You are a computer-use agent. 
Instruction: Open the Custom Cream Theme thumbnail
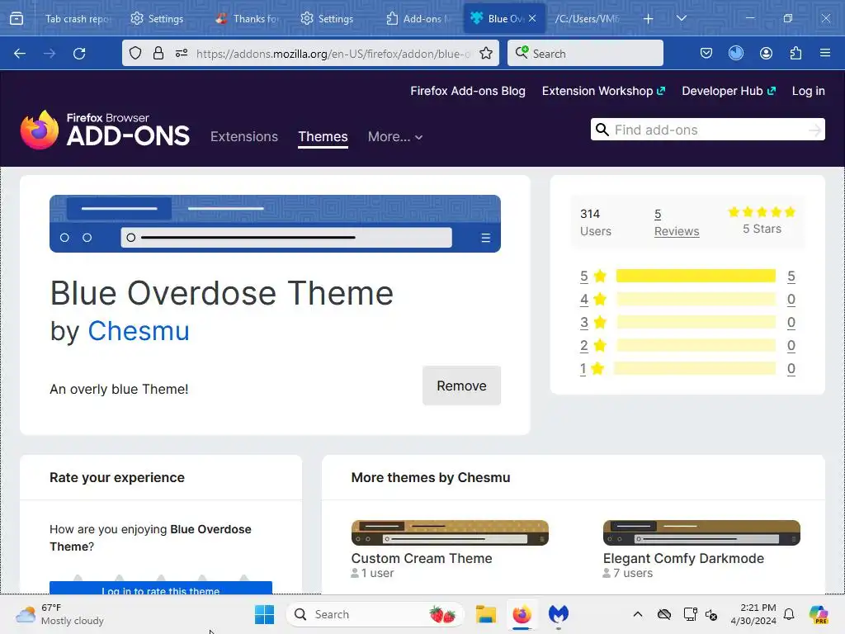(450, 532)
